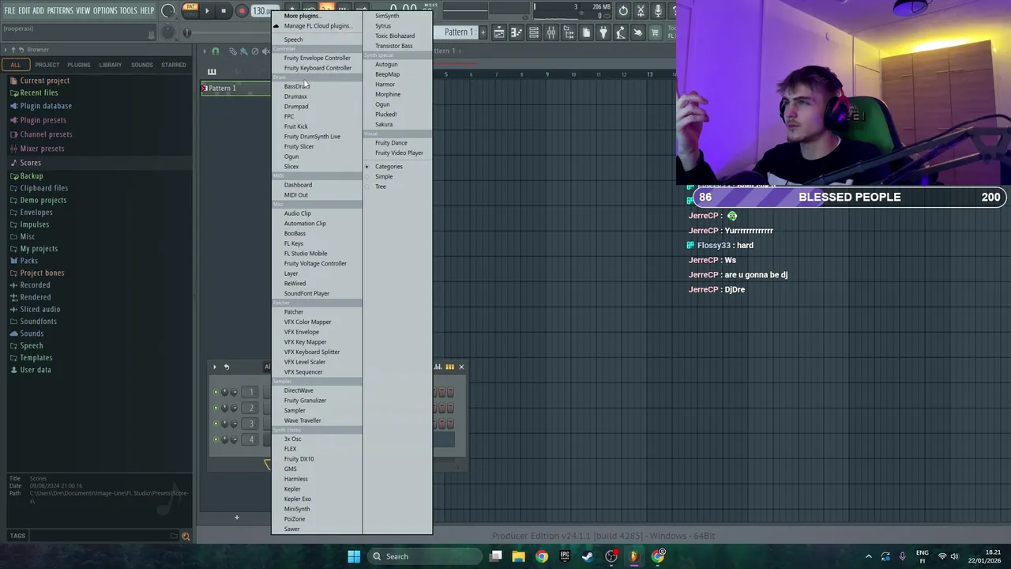The image size is (1011, 569).
Task: Click the microphone recording icon in top toolbar
Action: 658,11
